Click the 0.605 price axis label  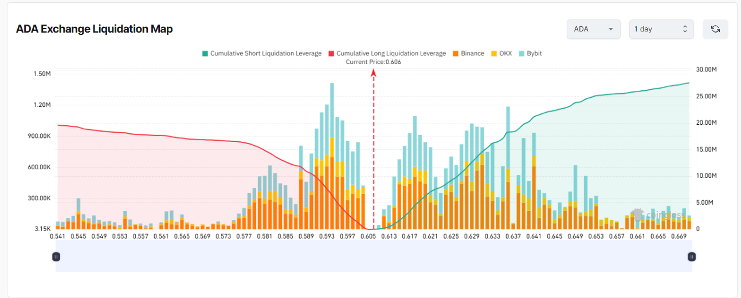click(x=368, y=236)
